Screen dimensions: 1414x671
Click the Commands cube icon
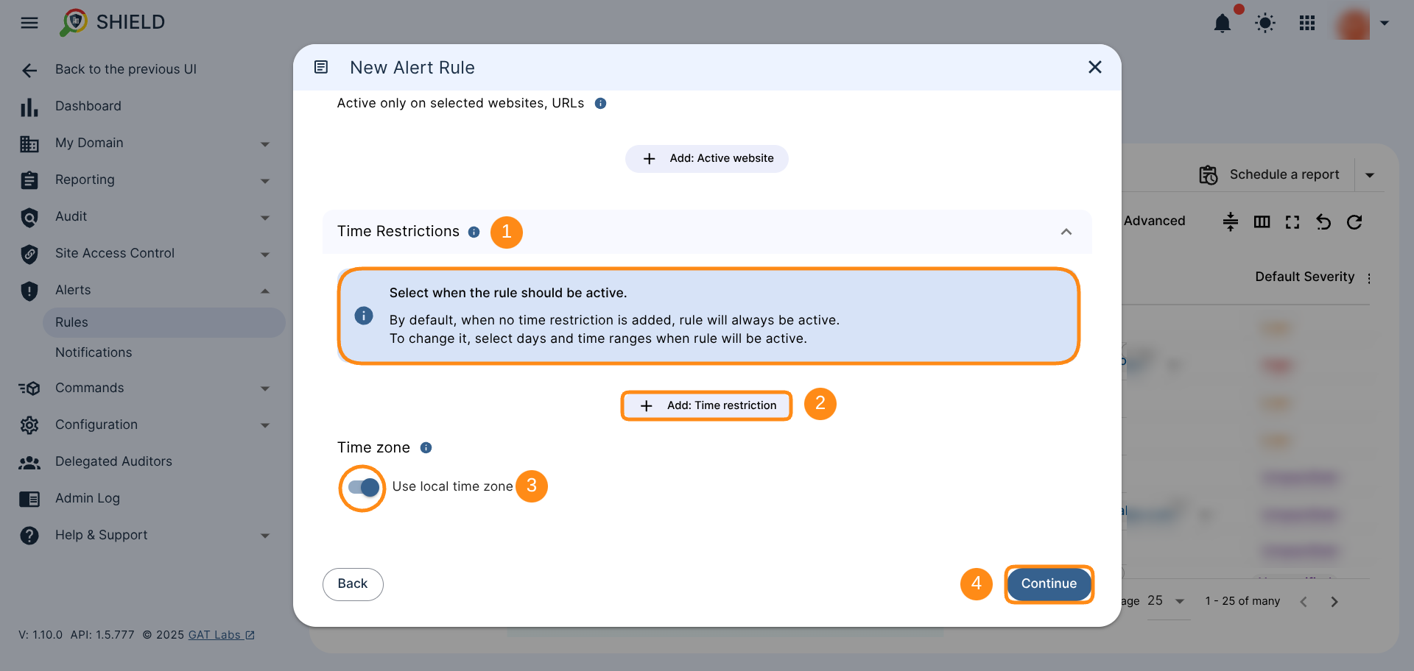(29, 388)
